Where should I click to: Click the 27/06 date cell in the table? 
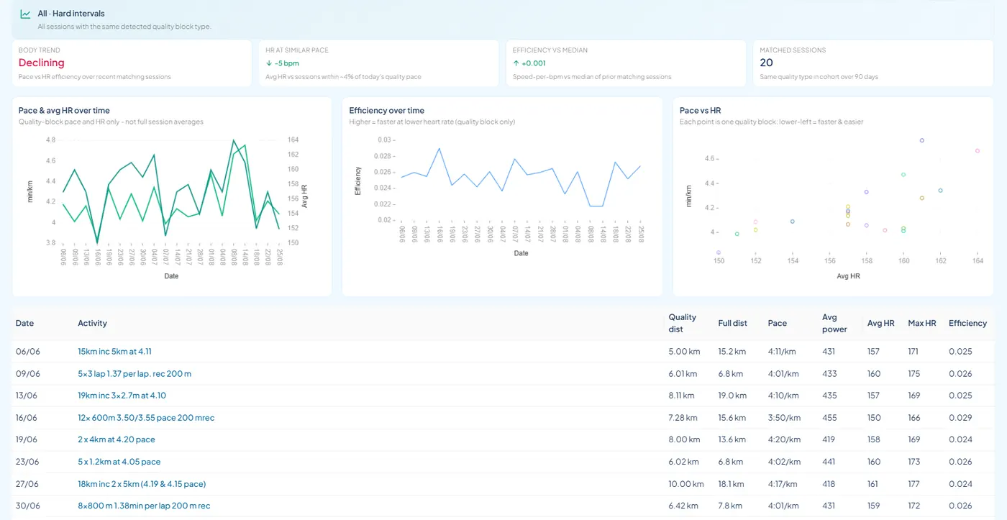coord(28,484)
